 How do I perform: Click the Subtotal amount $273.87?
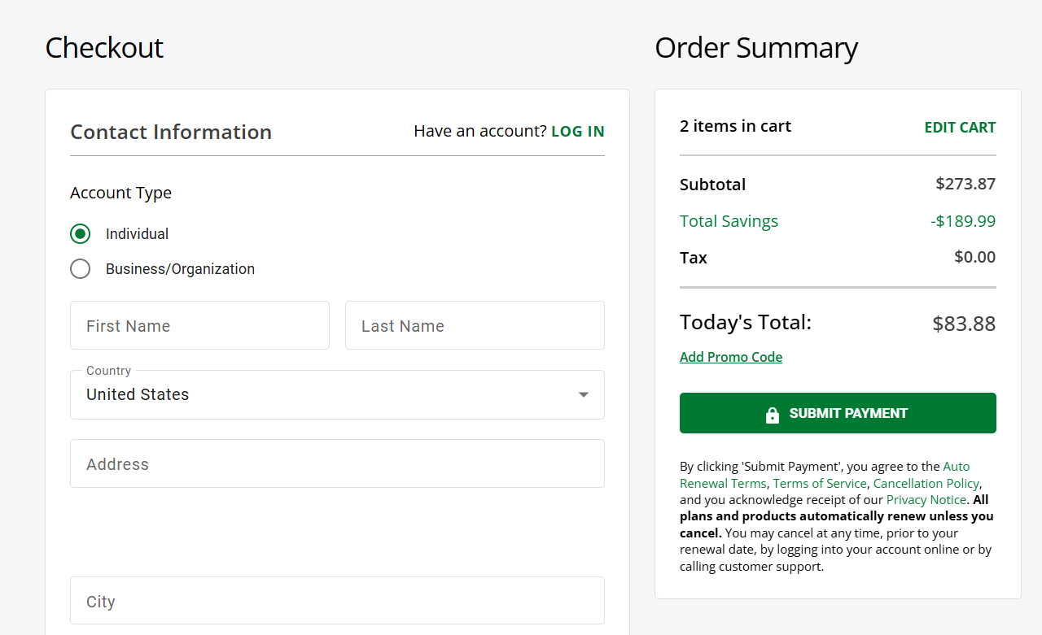tap(965, 184)
